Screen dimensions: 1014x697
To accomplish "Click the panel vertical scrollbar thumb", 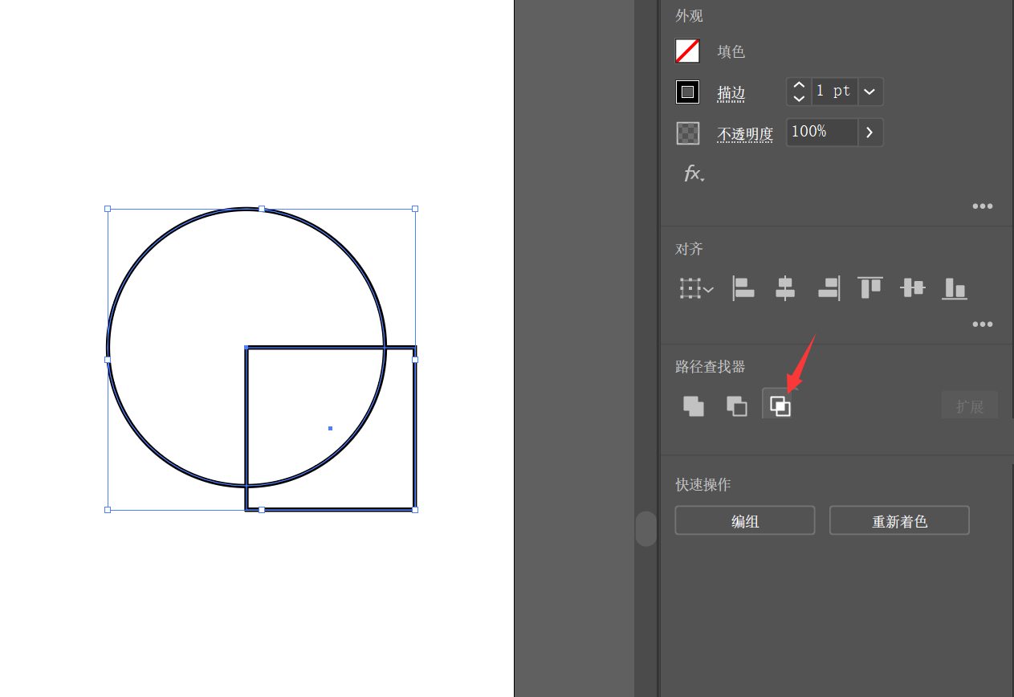I will pos(646,528).
